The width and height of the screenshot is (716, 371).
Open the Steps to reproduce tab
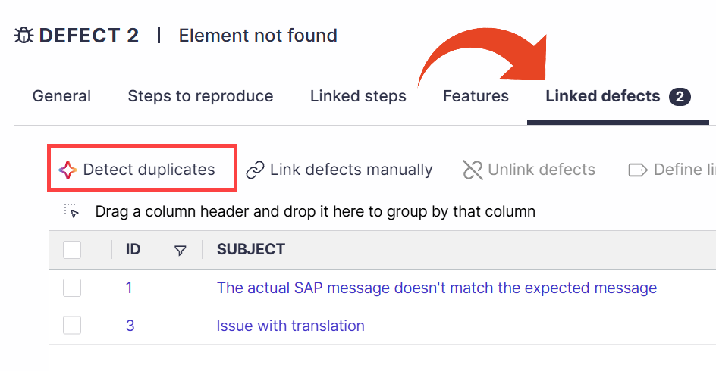(x=200, y=96)
